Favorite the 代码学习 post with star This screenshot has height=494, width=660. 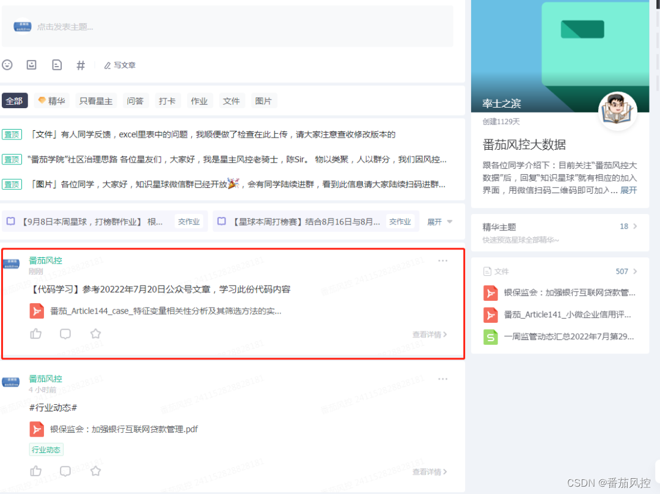95,334
